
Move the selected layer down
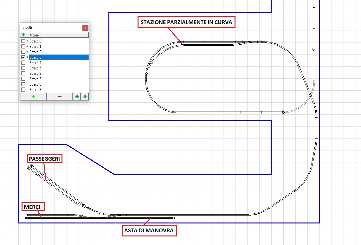coord(85,97)
